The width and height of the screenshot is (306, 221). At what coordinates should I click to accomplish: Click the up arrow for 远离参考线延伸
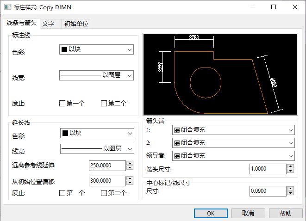[130, 163]
